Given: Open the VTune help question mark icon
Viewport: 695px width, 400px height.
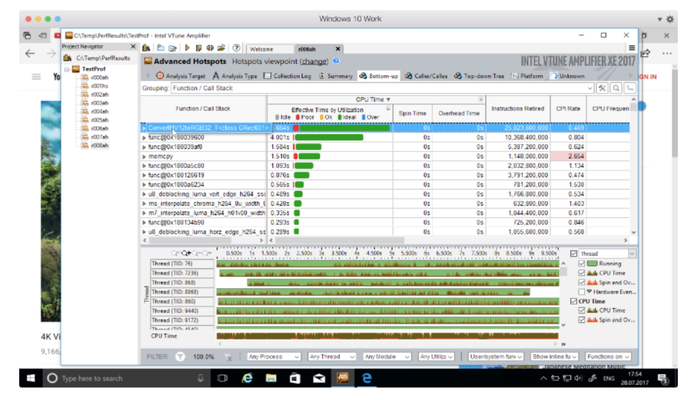Looking at the screenshot, I should coord(236,48).
